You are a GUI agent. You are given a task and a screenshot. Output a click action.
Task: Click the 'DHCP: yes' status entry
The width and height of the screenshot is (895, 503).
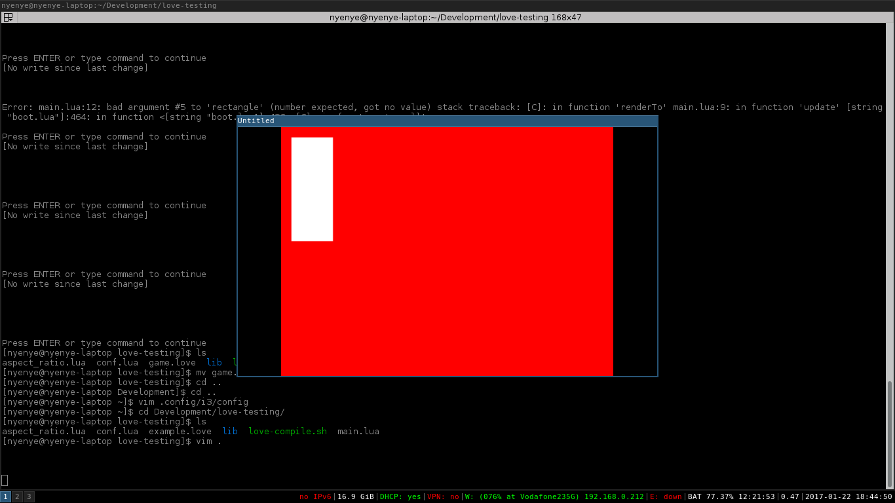[x=400, y=496]
